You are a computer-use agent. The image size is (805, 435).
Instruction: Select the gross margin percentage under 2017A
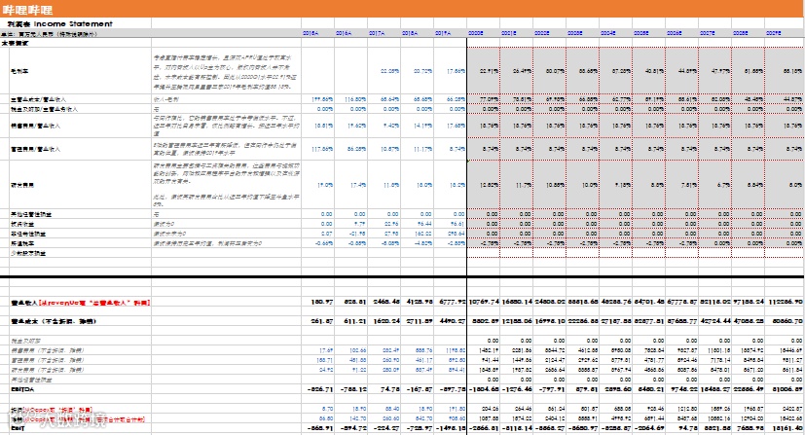tap(384, 71)
